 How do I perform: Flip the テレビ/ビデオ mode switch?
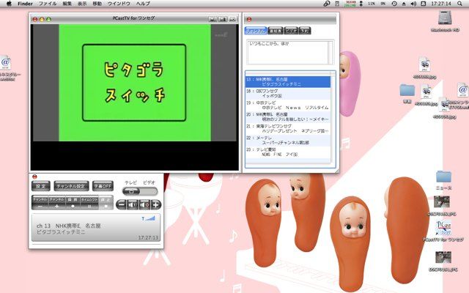click(x=140, y=191)
